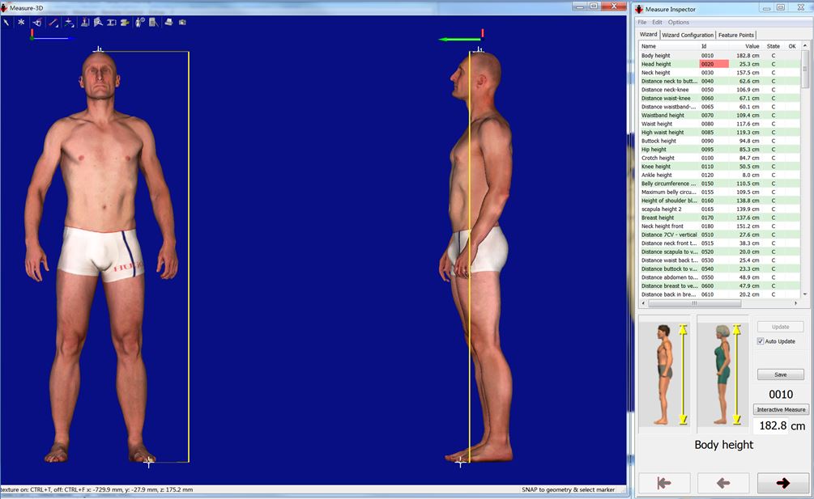Select the Head height row
The image size is (814, 499).
(656, 64)
